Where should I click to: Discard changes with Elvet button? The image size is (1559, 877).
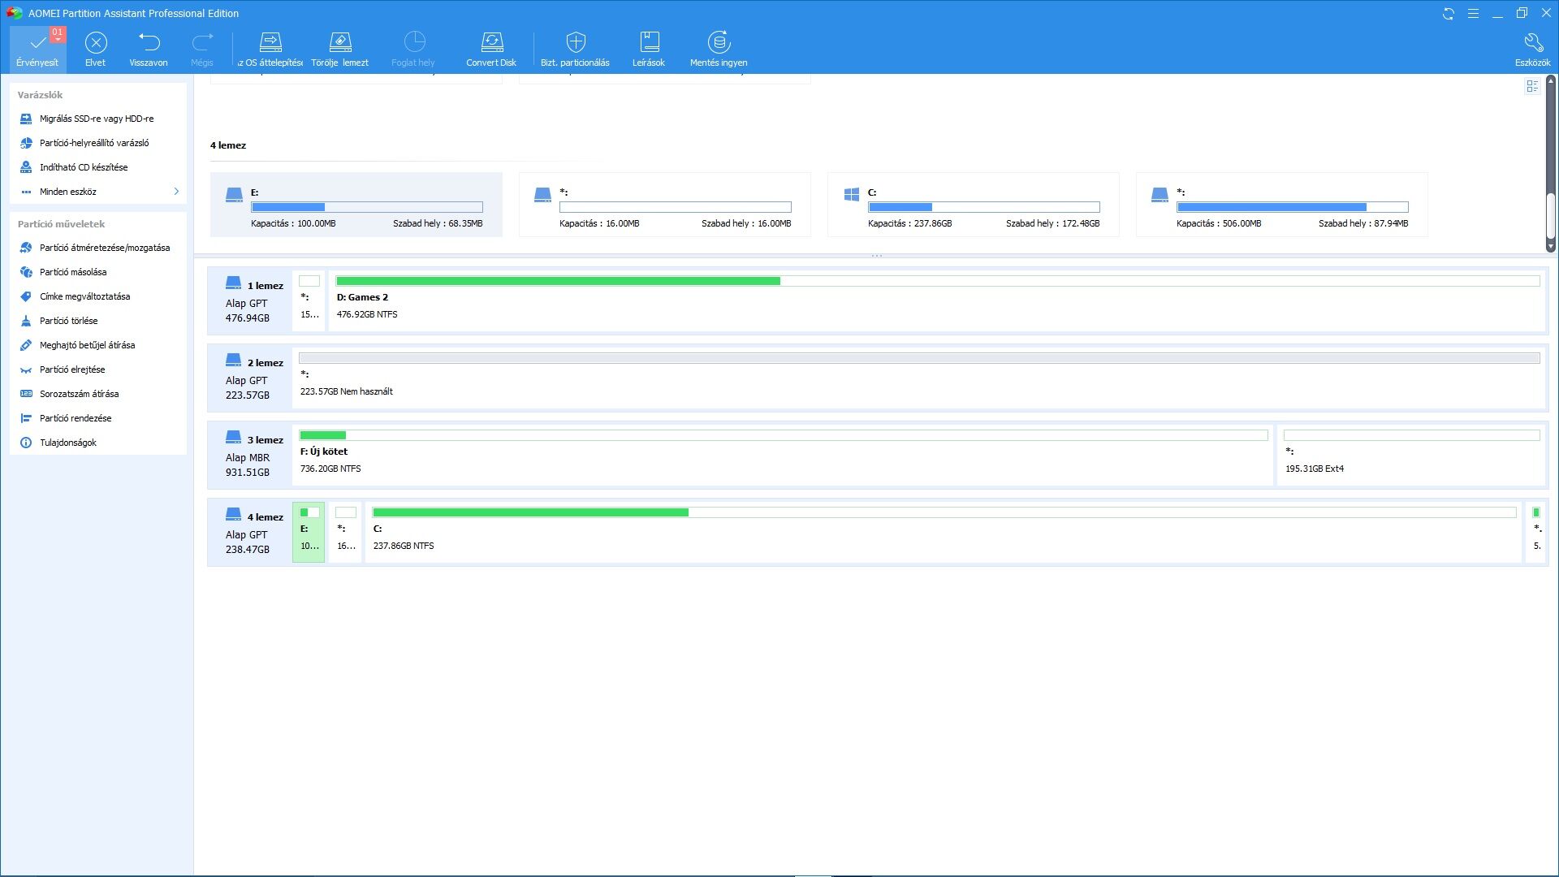point(95,49)
